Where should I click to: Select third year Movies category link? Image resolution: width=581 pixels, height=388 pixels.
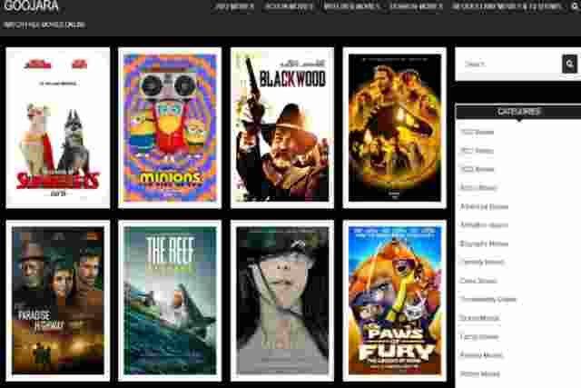(477, 169)
